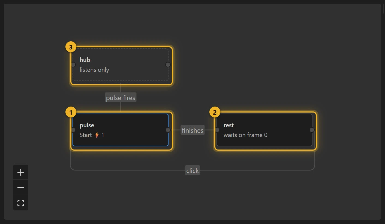Click the zoom in plus button

tap(21, 172)
